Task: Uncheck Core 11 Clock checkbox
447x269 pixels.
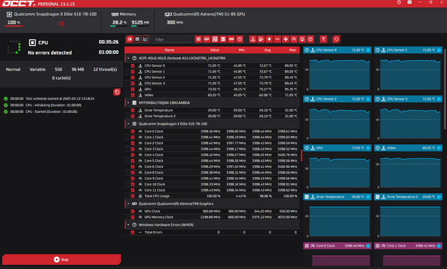Action: (x=133, y=190)
